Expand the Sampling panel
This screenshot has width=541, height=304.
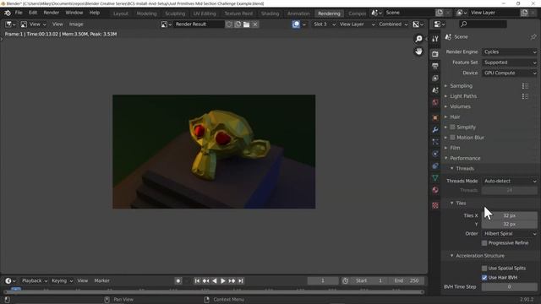tap(461, 86)
